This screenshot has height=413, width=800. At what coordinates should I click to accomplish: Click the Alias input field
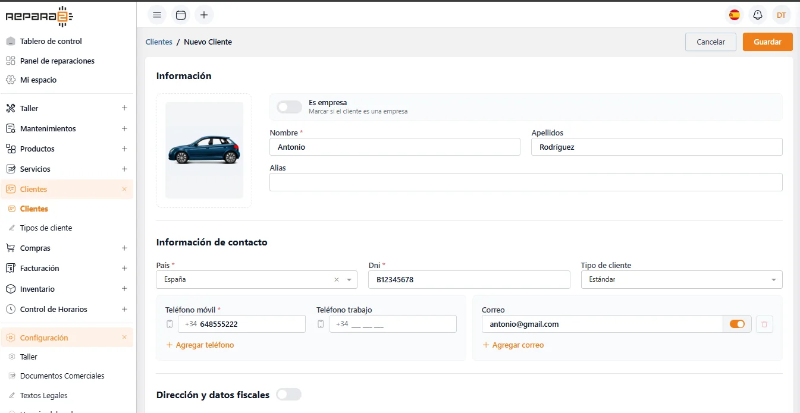(x=526, y=182)
